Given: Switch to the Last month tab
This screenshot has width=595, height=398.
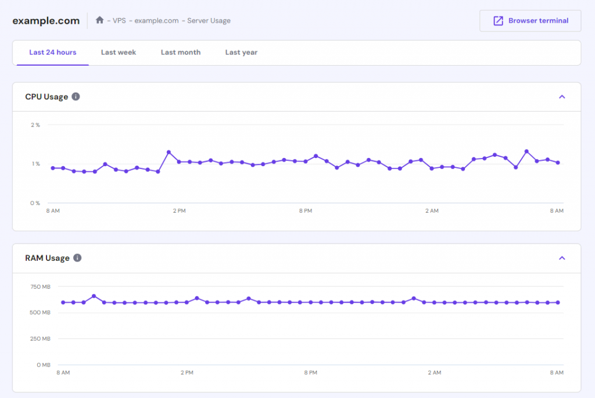Looking at the screenshot, I should pyautogui.click(x=181, y=52).
